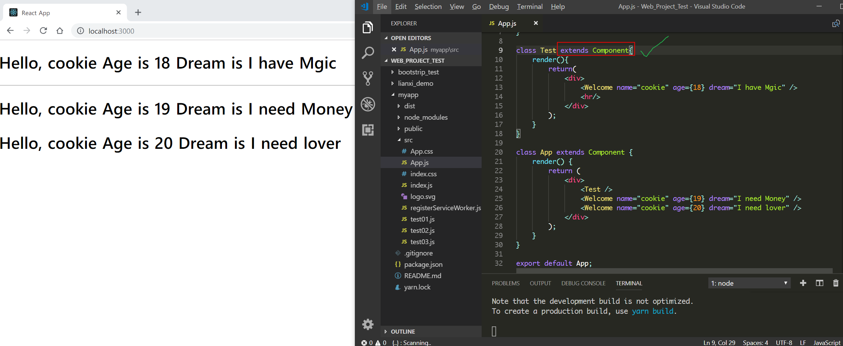The image size is (843, 346).
Task: Click the warnings count in status bar
Action: coord(381,343)
